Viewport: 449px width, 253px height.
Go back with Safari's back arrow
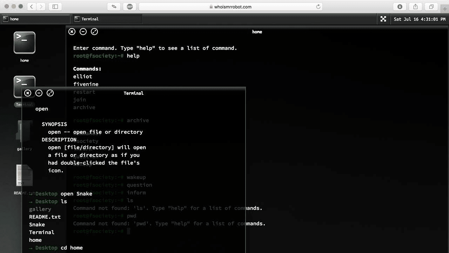[32, 7]
